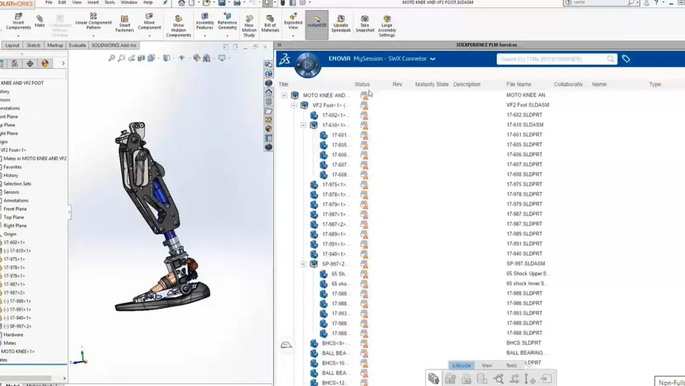Select the Mate tool

(x=40, y=21)
